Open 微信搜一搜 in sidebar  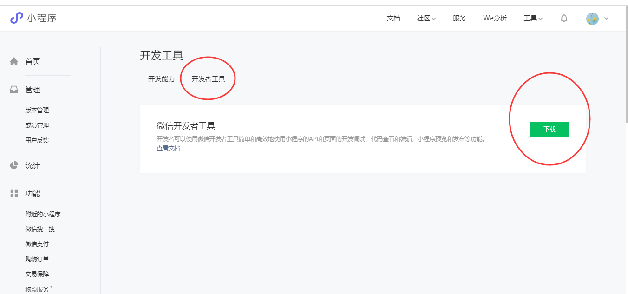40,229
